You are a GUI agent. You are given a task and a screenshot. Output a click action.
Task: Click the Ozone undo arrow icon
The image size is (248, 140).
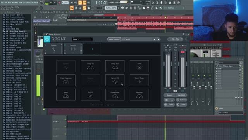click(169, 39)
